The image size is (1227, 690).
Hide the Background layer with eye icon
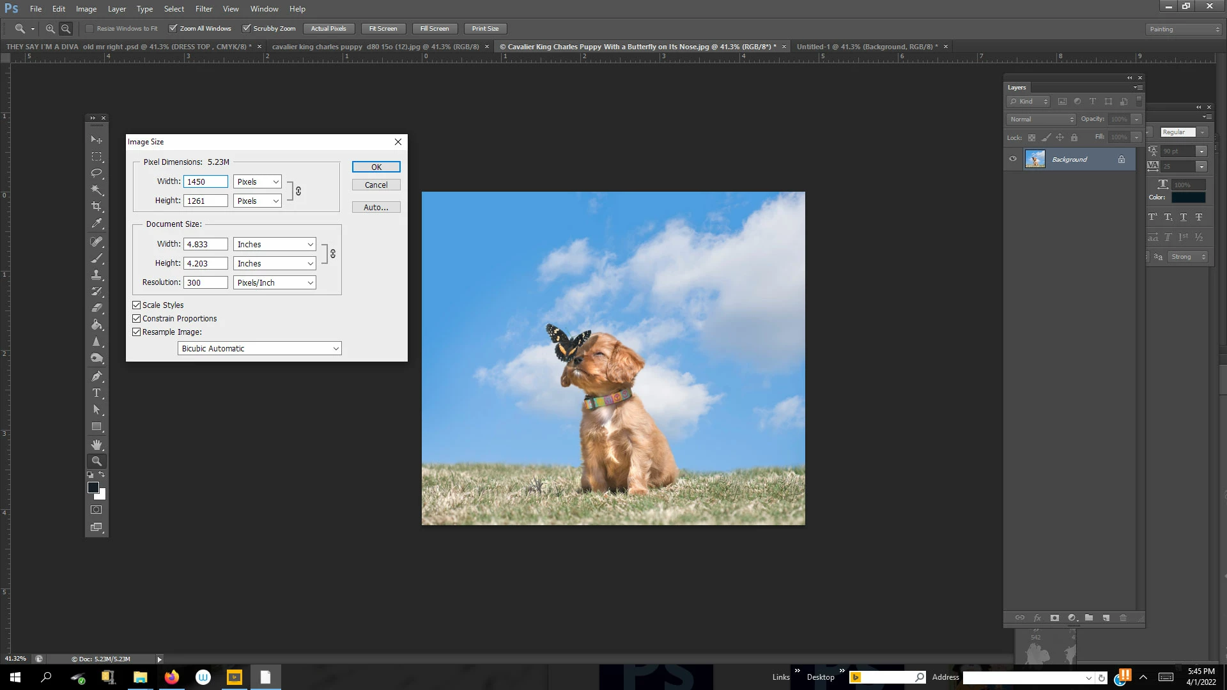tap(1013, 159)
